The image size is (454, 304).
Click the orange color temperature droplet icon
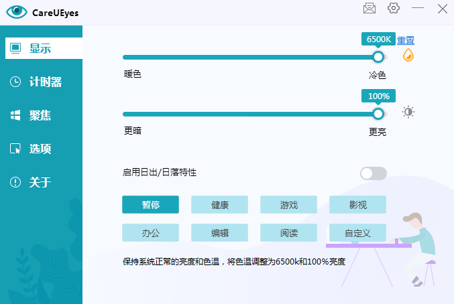point(408,55)
